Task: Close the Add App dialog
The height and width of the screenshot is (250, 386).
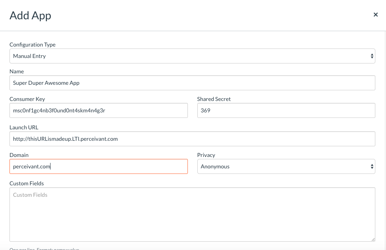Action: [375, 15]
